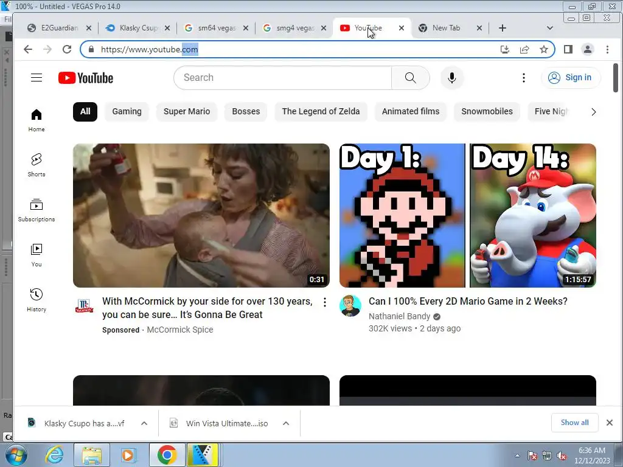
Task: Open Chrome three-dot menu
Action: coord(607,49)
